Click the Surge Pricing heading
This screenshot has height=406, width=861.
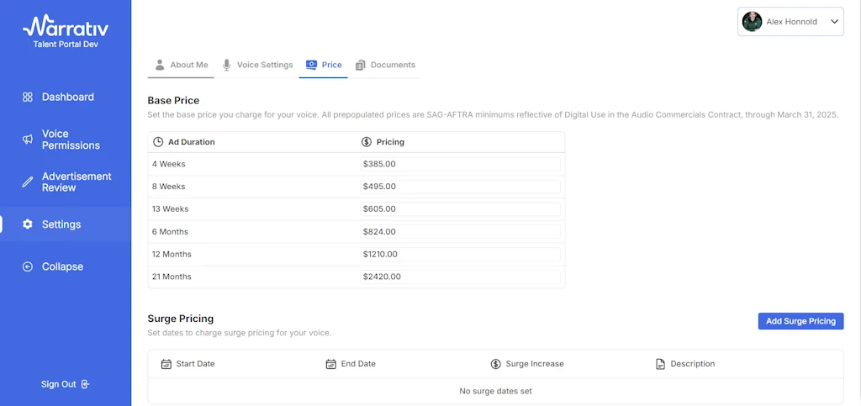181,319
